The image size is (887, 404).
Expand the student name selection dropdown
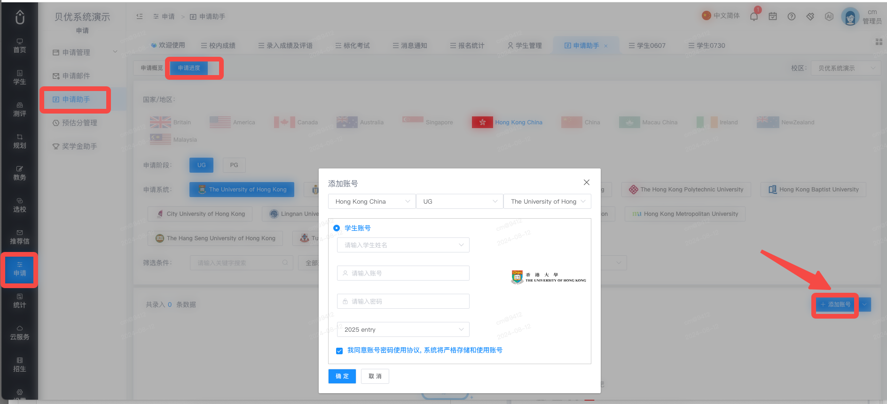pyautogui.click(x=403, y=245)
